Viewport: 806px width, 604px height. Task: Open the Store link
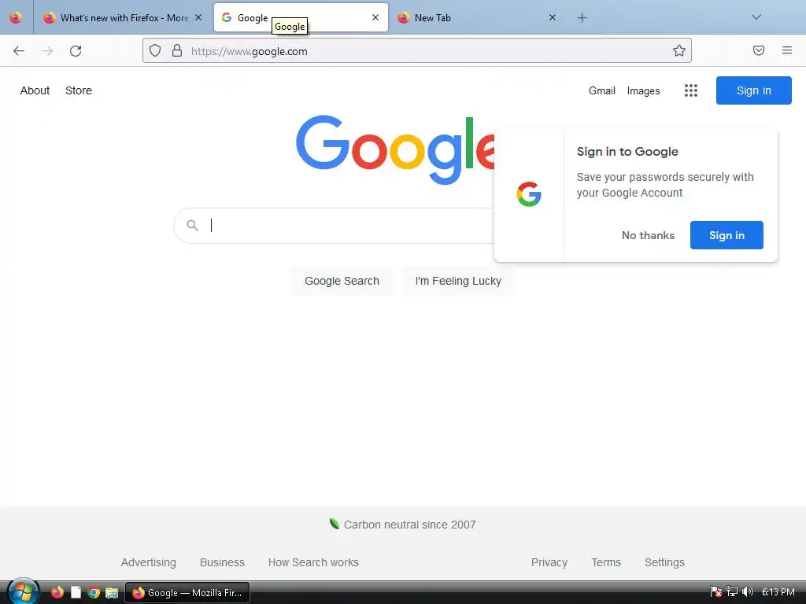[x=79, y=90]
